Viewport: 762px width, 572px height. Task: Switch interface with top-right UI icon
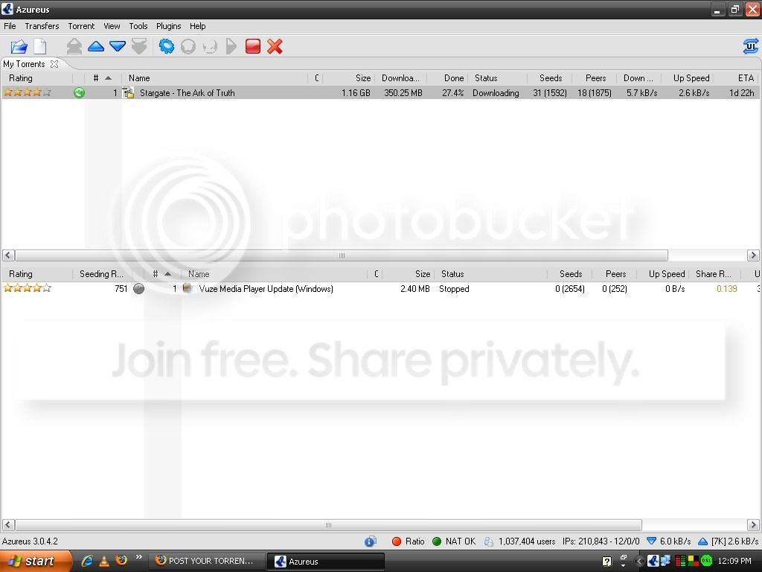[x=751, y=47]
